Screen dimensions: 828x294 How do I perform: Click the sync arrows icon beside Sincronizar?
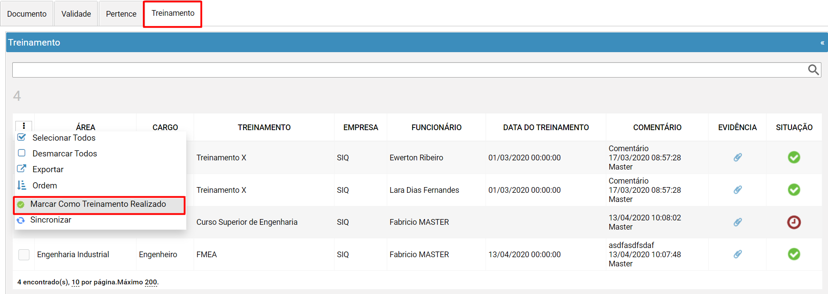[21, 220]
